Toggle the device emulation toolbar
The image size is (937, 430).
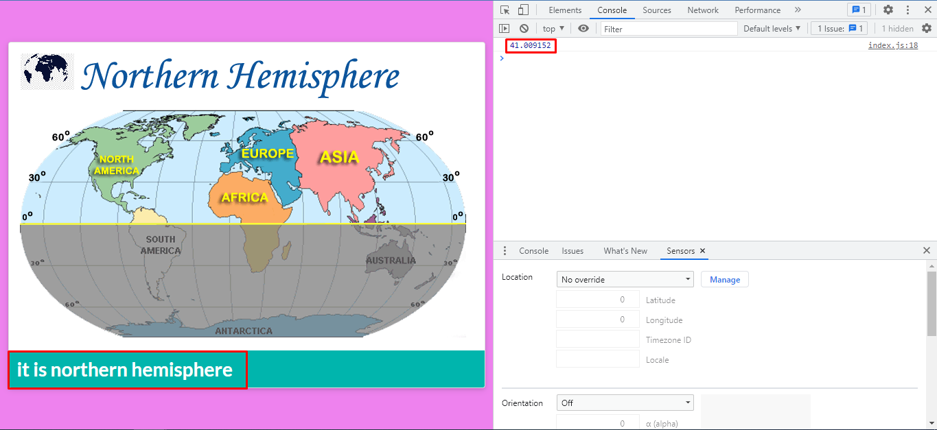[522, 10]
